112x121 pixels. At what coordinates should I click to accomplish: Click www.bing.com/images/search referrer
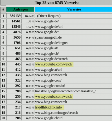click(x=56, y=113)
